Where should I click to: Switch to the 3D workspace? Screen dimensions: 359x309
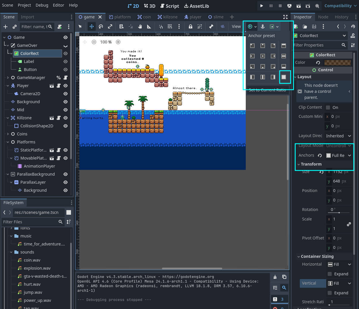[149, 6]
